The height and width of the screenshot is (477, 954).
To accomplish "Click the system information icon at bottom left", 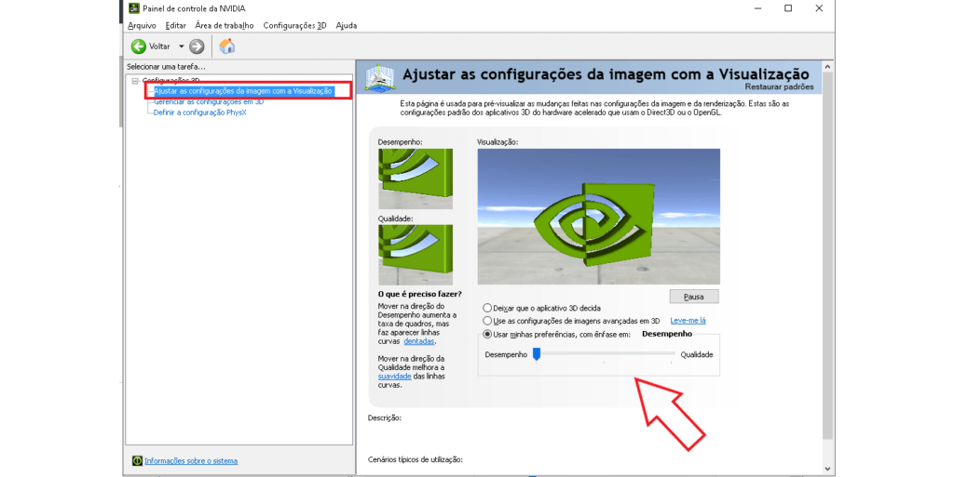I will click(137, 460).
